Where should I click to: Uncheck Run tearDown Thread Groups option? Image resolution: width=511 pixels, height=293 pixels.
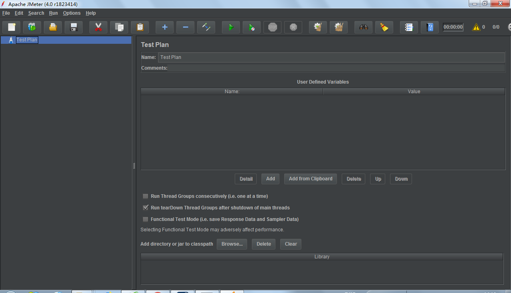(x=146, y=208)
